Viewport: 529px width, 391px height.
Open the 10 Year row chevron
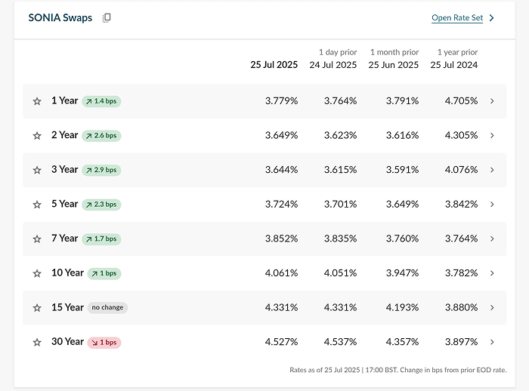coord(492,273)
